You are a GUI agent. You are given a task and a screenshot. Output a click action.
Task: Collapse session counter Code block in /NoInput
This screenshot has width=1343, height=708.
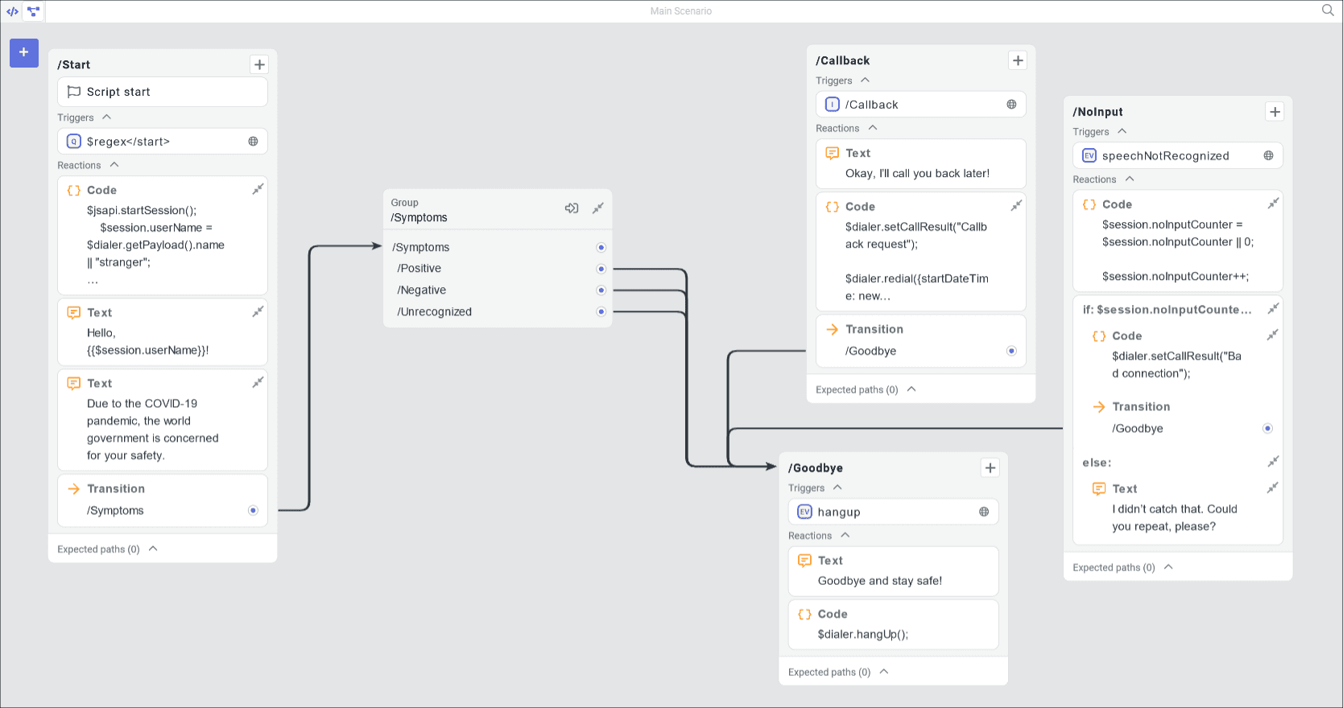tap(1273, 204)
